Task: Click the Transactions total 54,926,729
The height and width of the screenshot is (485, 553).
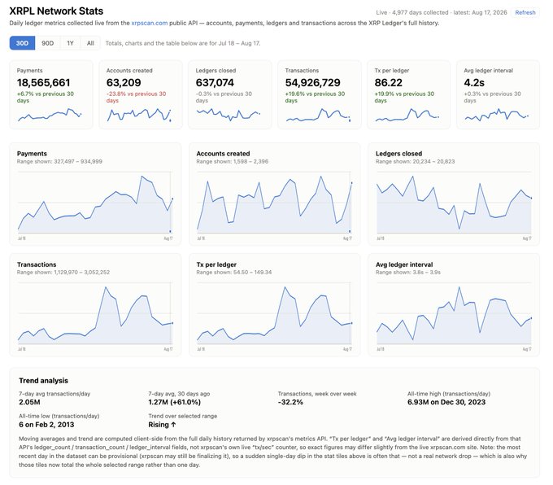Action: (x=312, y=83)
